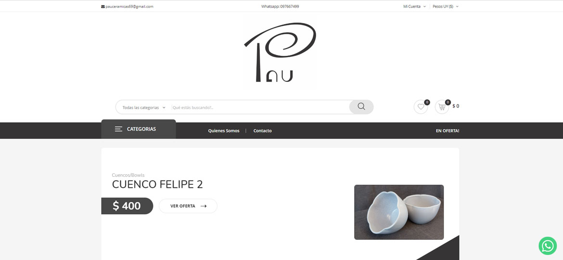Open the Pesos UY ($) currency selector
Image resolution: width=563 pixels, height=260 pixels.
[x=446, y=6]
